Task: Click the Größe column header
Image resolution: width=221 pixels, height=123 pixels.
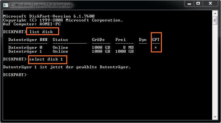Action: [x=98, y=40]
